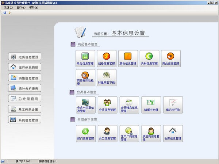Click the blue refresh toolbar icon
The width and height of the screenshot is (219, 164).
(x=5, y=13)
